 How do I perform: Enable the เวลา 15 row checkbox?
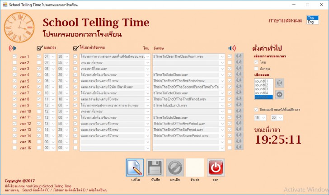tap(14, 142)
